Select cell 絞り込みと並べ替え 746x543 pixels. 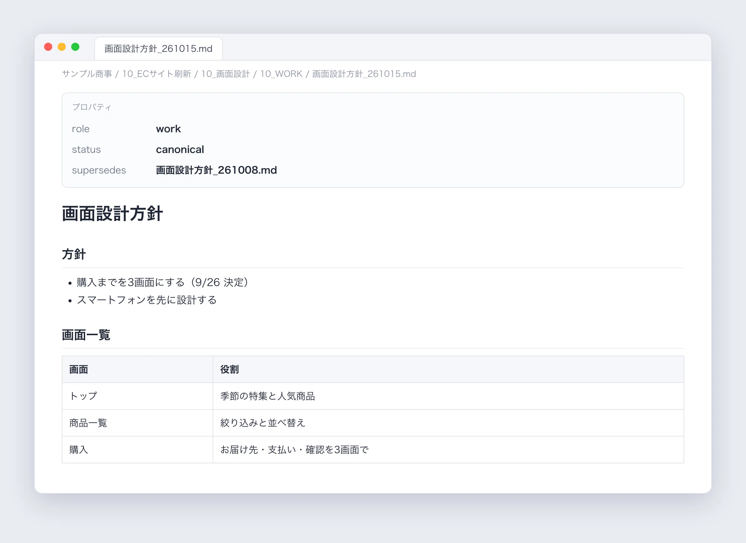click(x=448, y=423)
